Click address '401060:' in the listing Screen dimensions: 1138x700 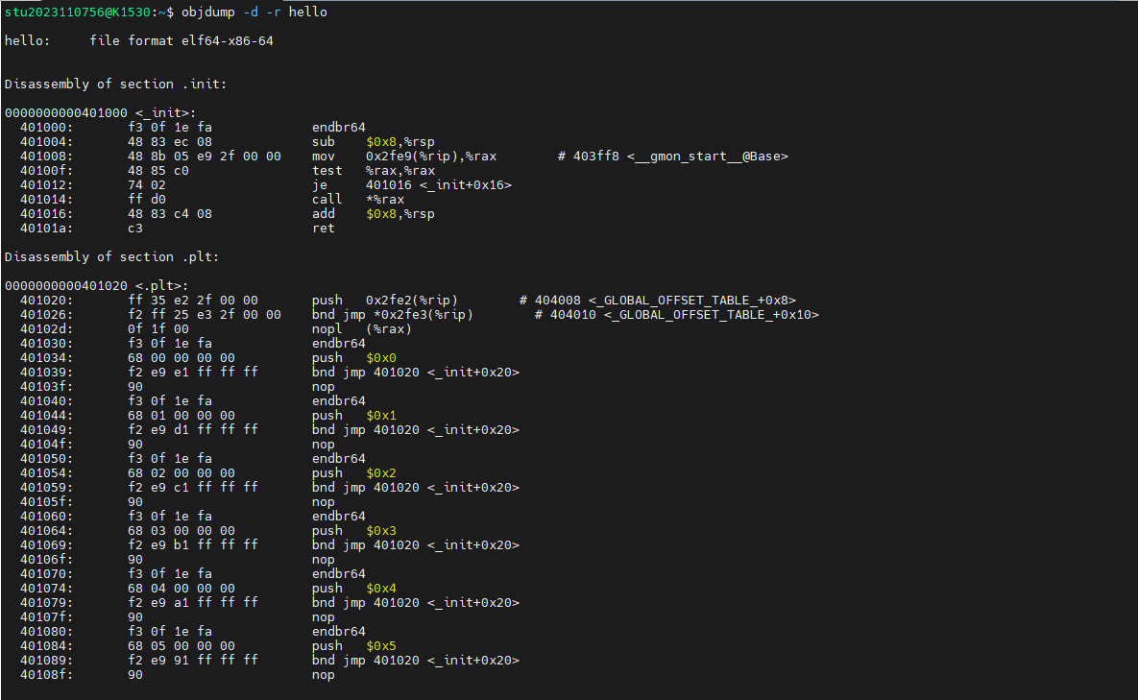pos(46,517)
